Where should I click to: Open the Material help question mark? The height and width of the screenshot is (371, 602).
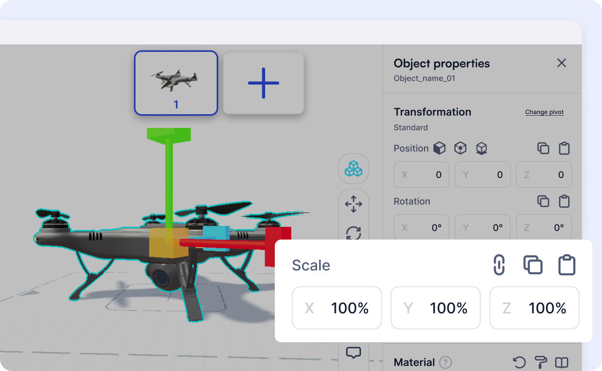[x=445, y=362]
